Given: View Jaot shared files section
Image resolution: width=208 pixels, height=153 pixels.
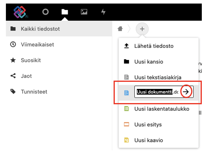Looking at the screenshot, I should pos(26,76).
